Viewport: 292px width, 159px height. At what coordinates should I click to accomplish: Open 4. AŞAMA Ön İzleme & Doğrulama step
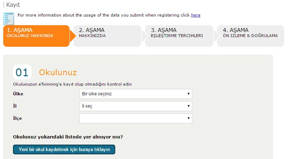coord(250,36)
